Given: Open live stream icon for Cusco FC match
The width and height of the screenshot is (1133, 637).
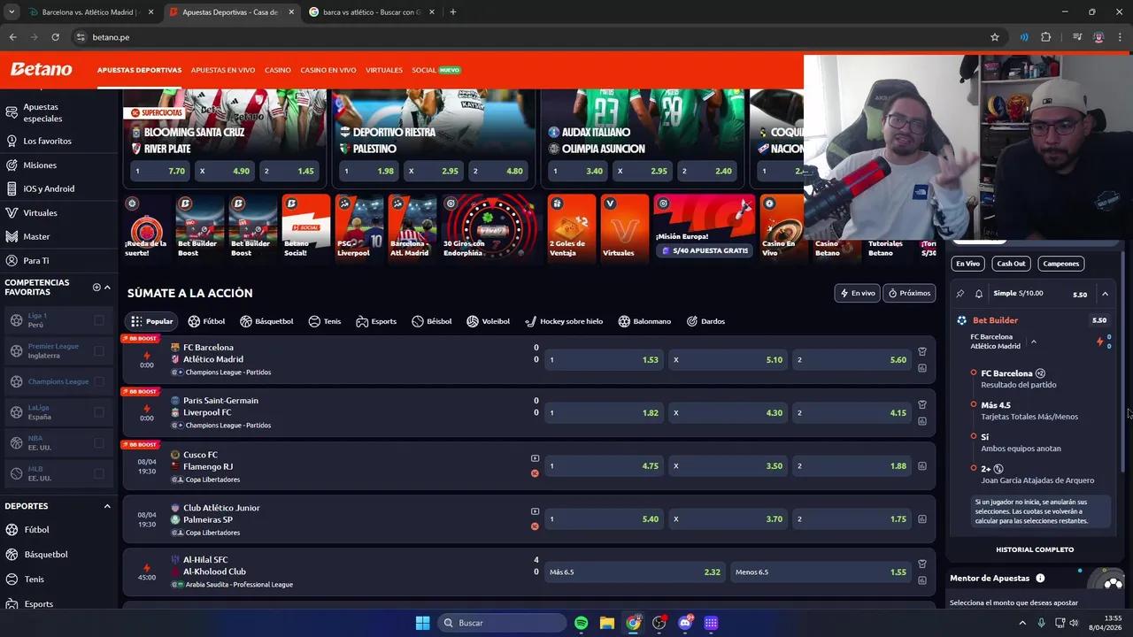Looking at the screenshot, I should pyautogui.click(x=535, y=458).
